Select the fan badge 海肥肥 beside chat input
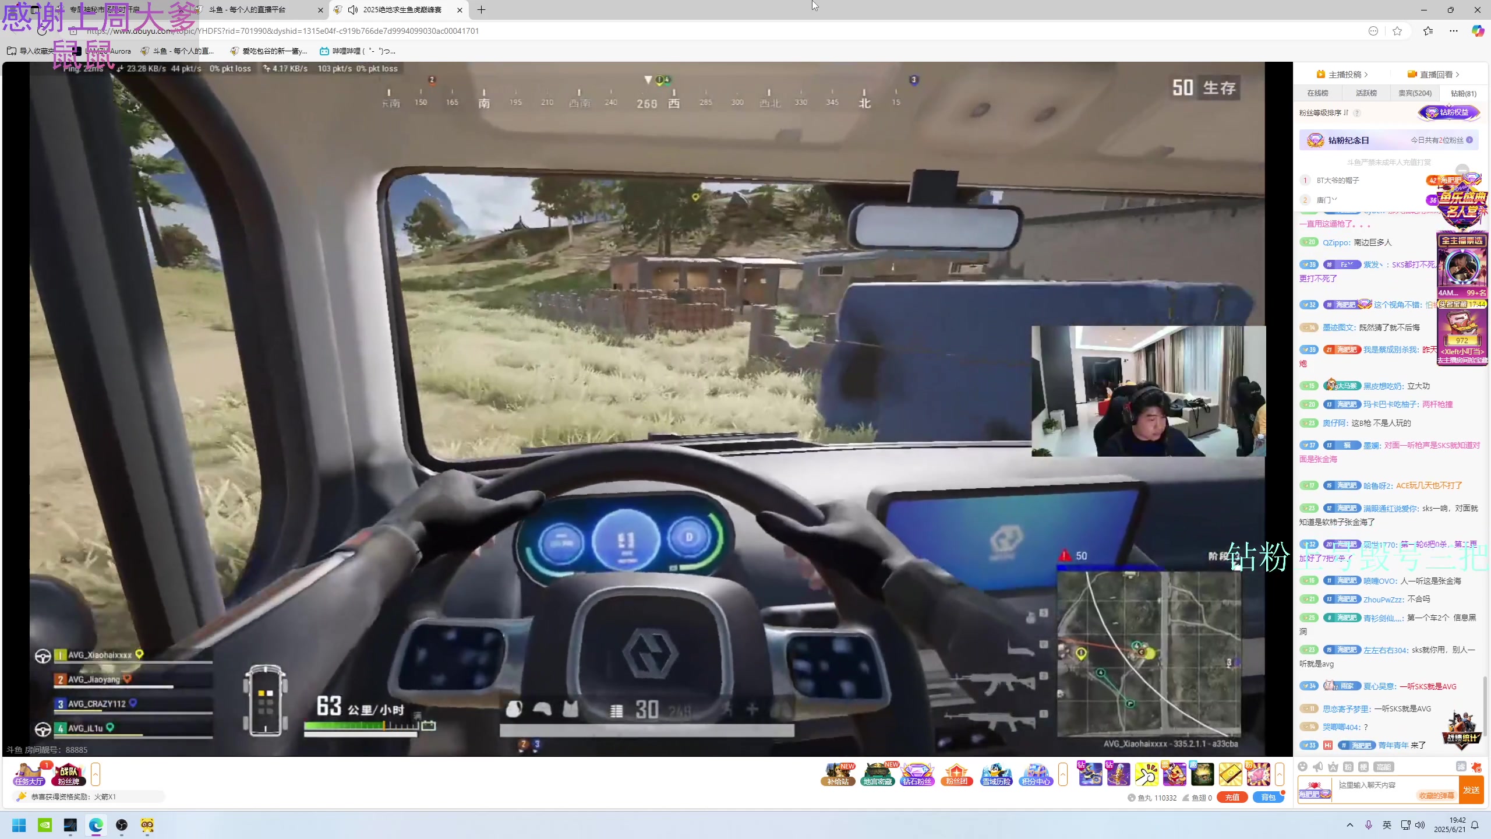Image resolution: width=1491 pixels, height=839 pixels. [x=1315, y=790]
